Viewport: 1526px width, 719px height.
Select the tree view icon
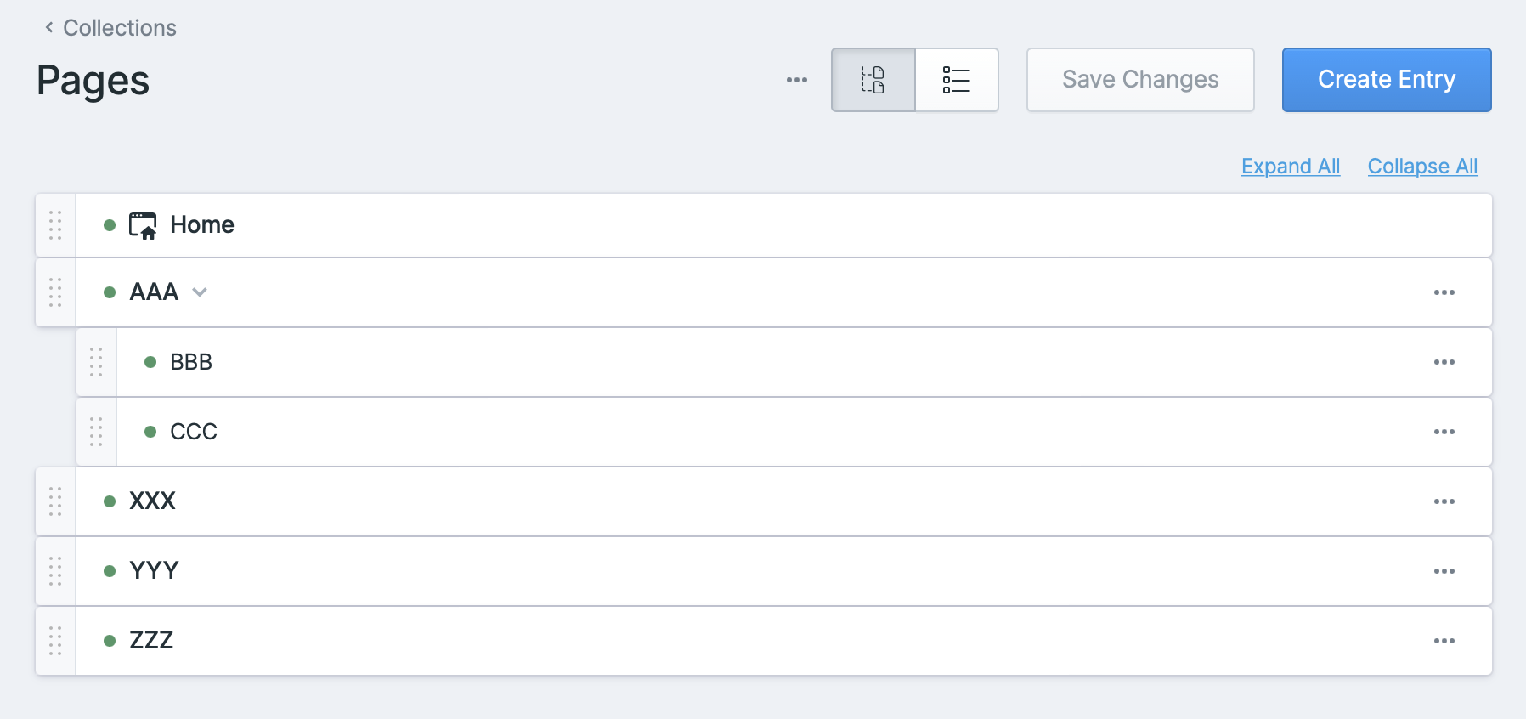click(x=873, y=80)
